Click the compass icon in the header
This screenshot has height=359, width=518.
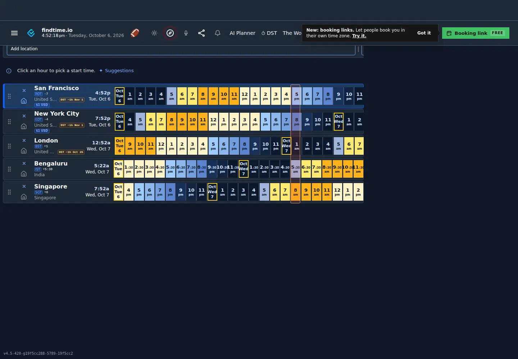(170, 33)
